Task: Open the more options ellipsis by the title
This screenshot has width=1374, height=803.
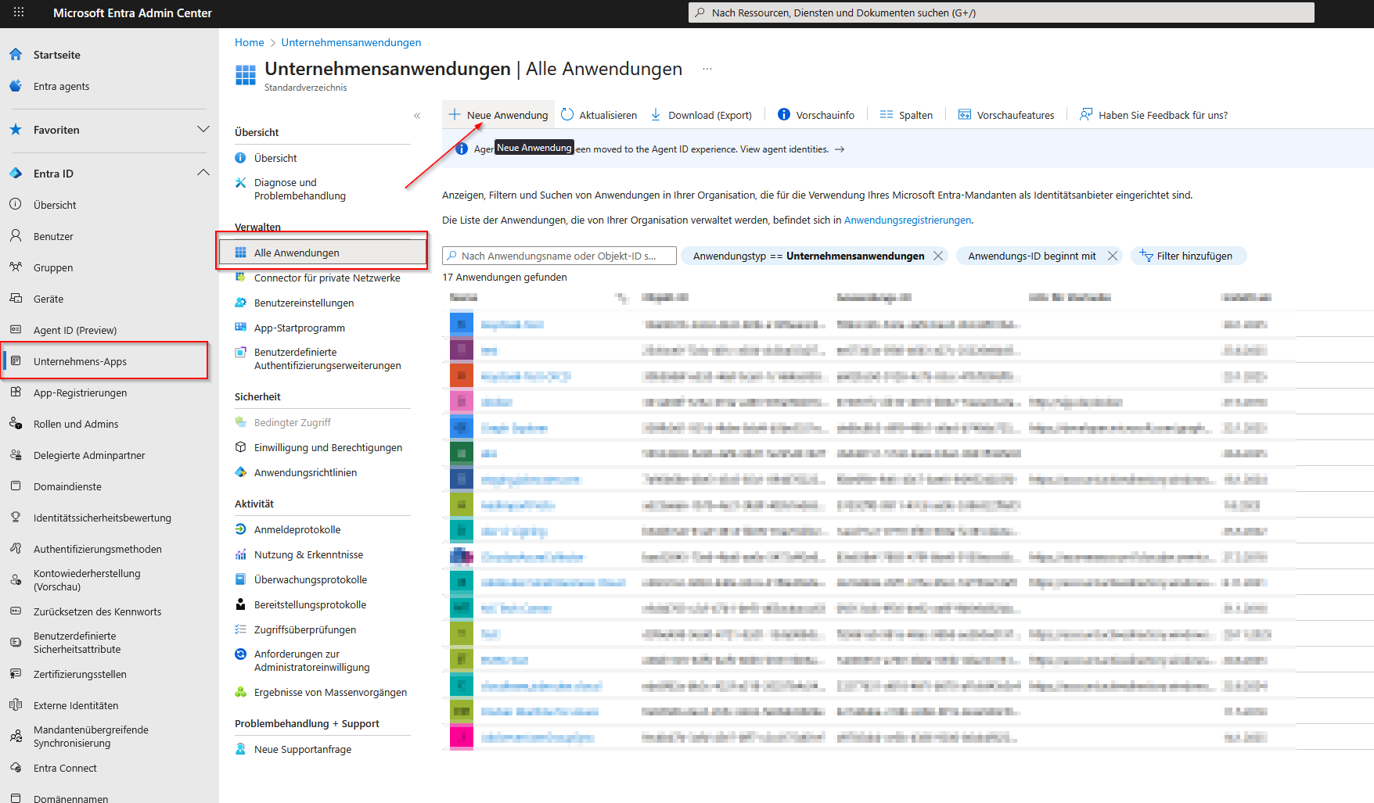Action: (x=707, y=69)
